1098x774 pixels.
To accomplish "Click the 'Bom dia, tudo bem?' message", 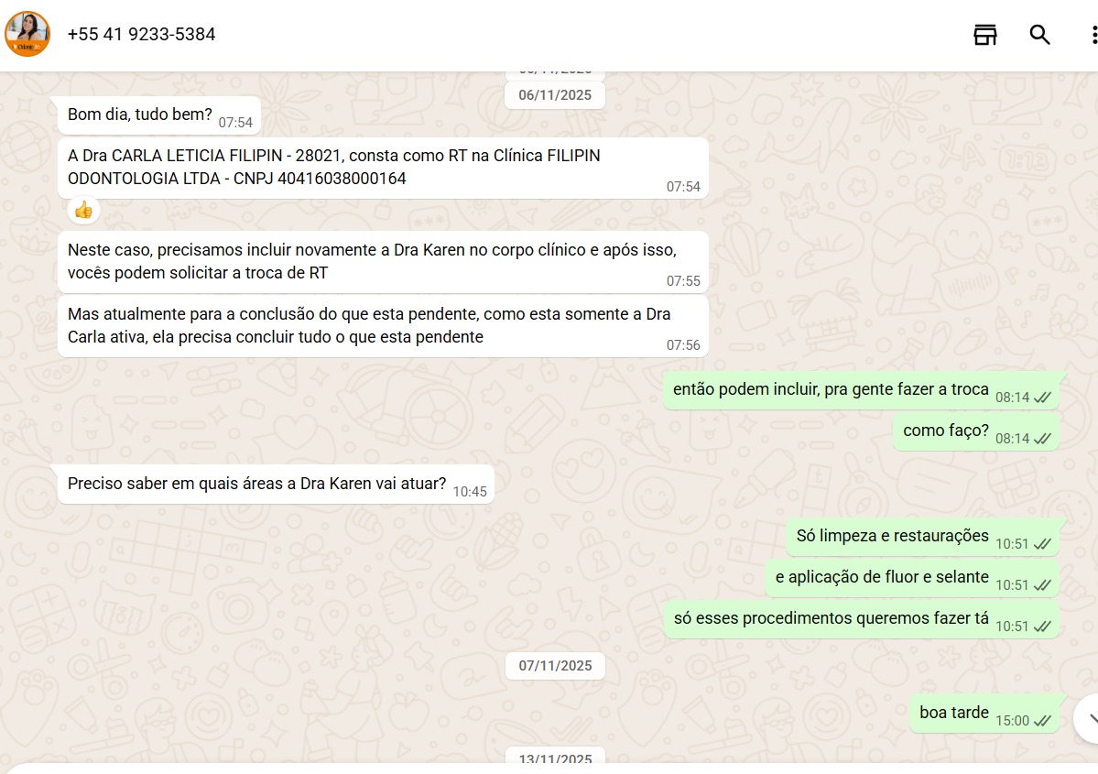I will [159, 114].
